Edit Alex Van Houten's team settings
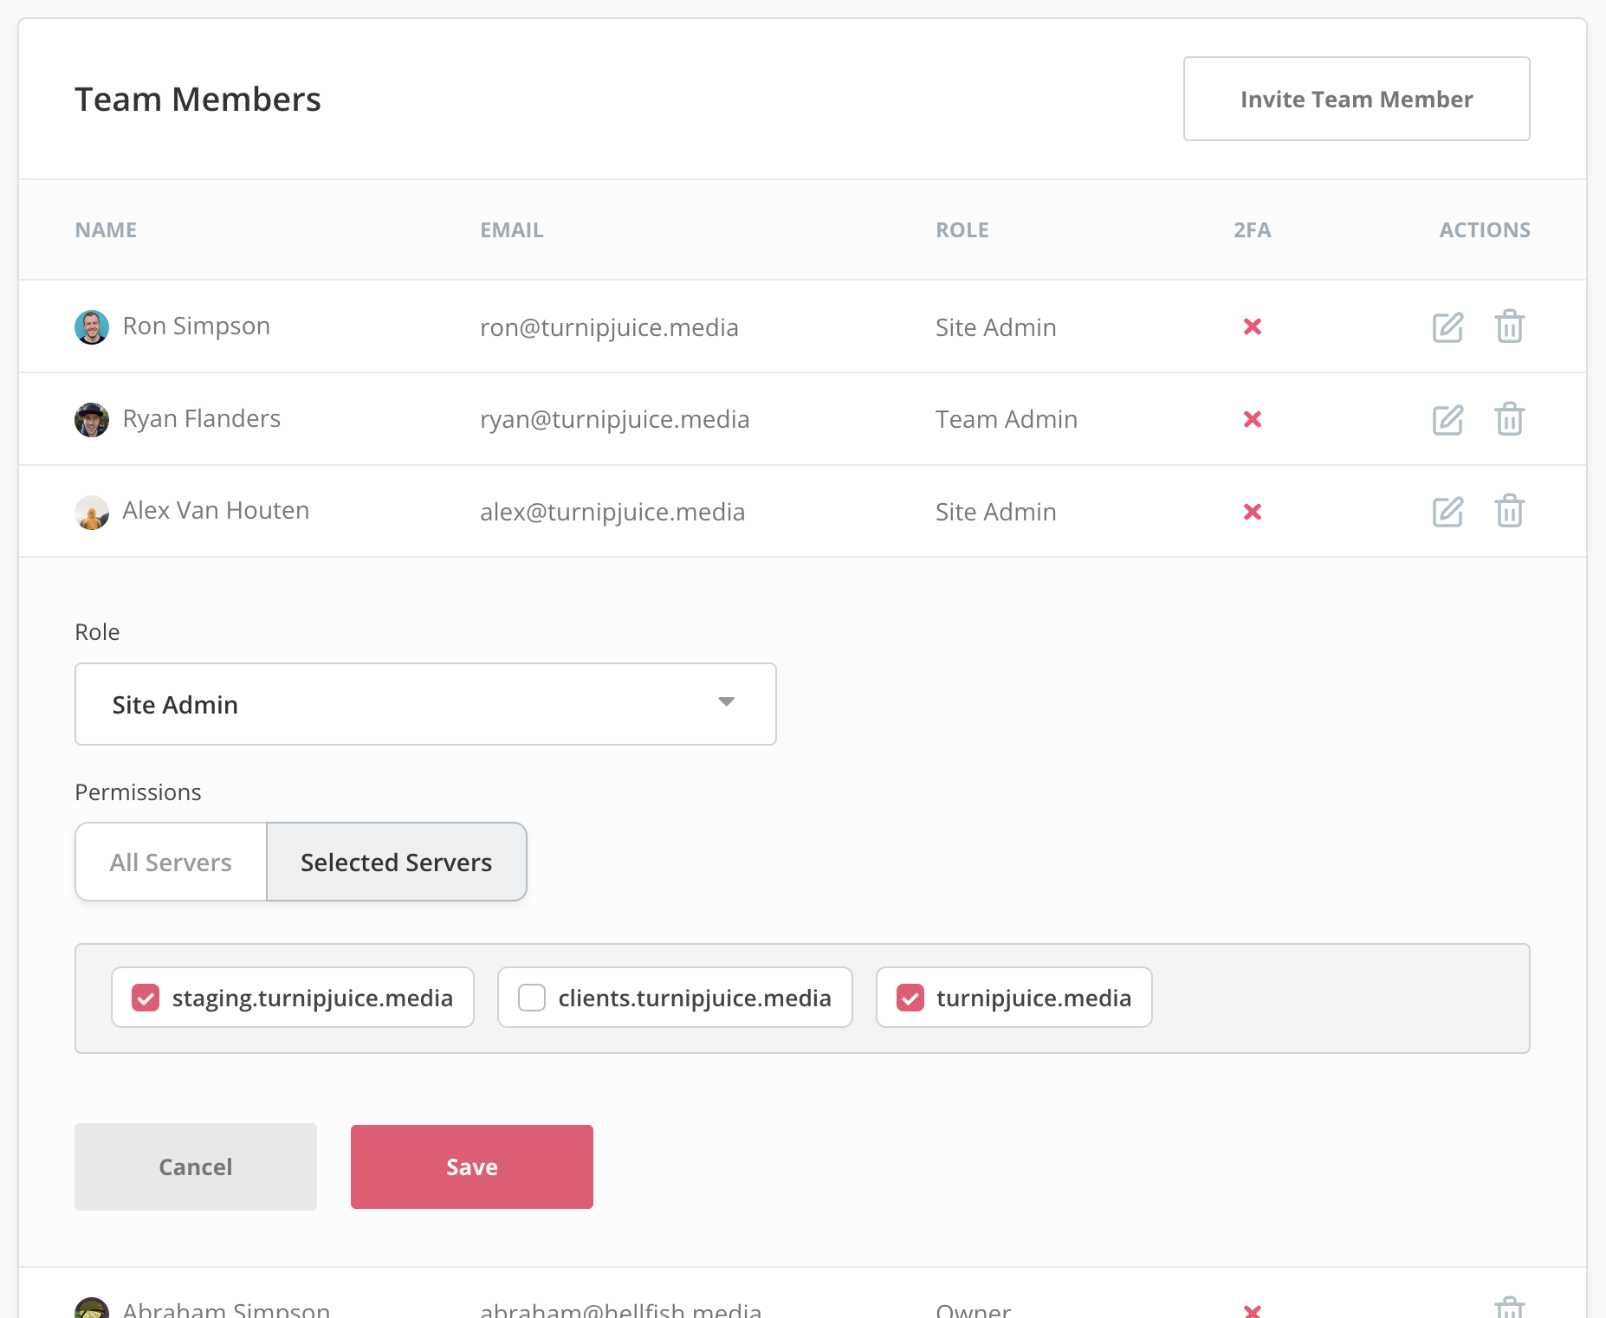The width and height of the screenshot is (1606, 1318). pyautogui.click(x=1447, y=511)
